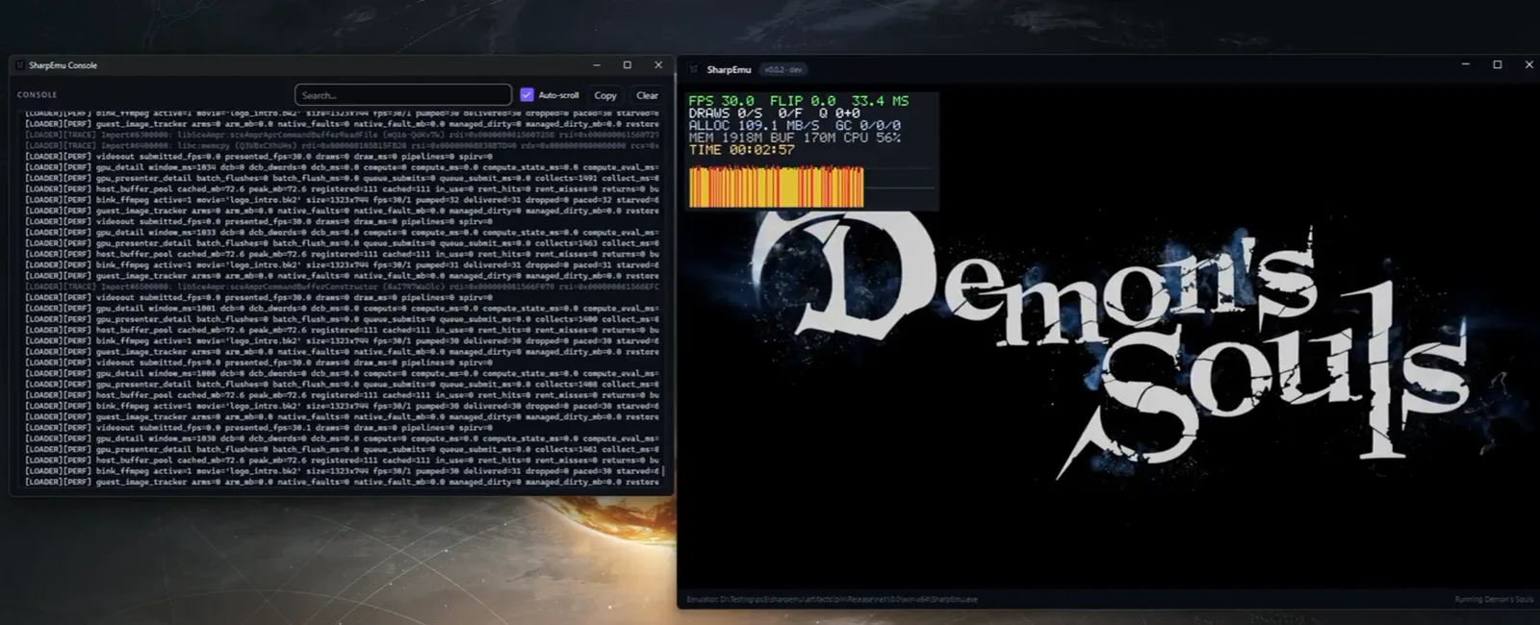The width and height of the screenshot is (1540, 625).
Task: Select the 33.4 MS frame time readout
Action: tap(880, 101)
